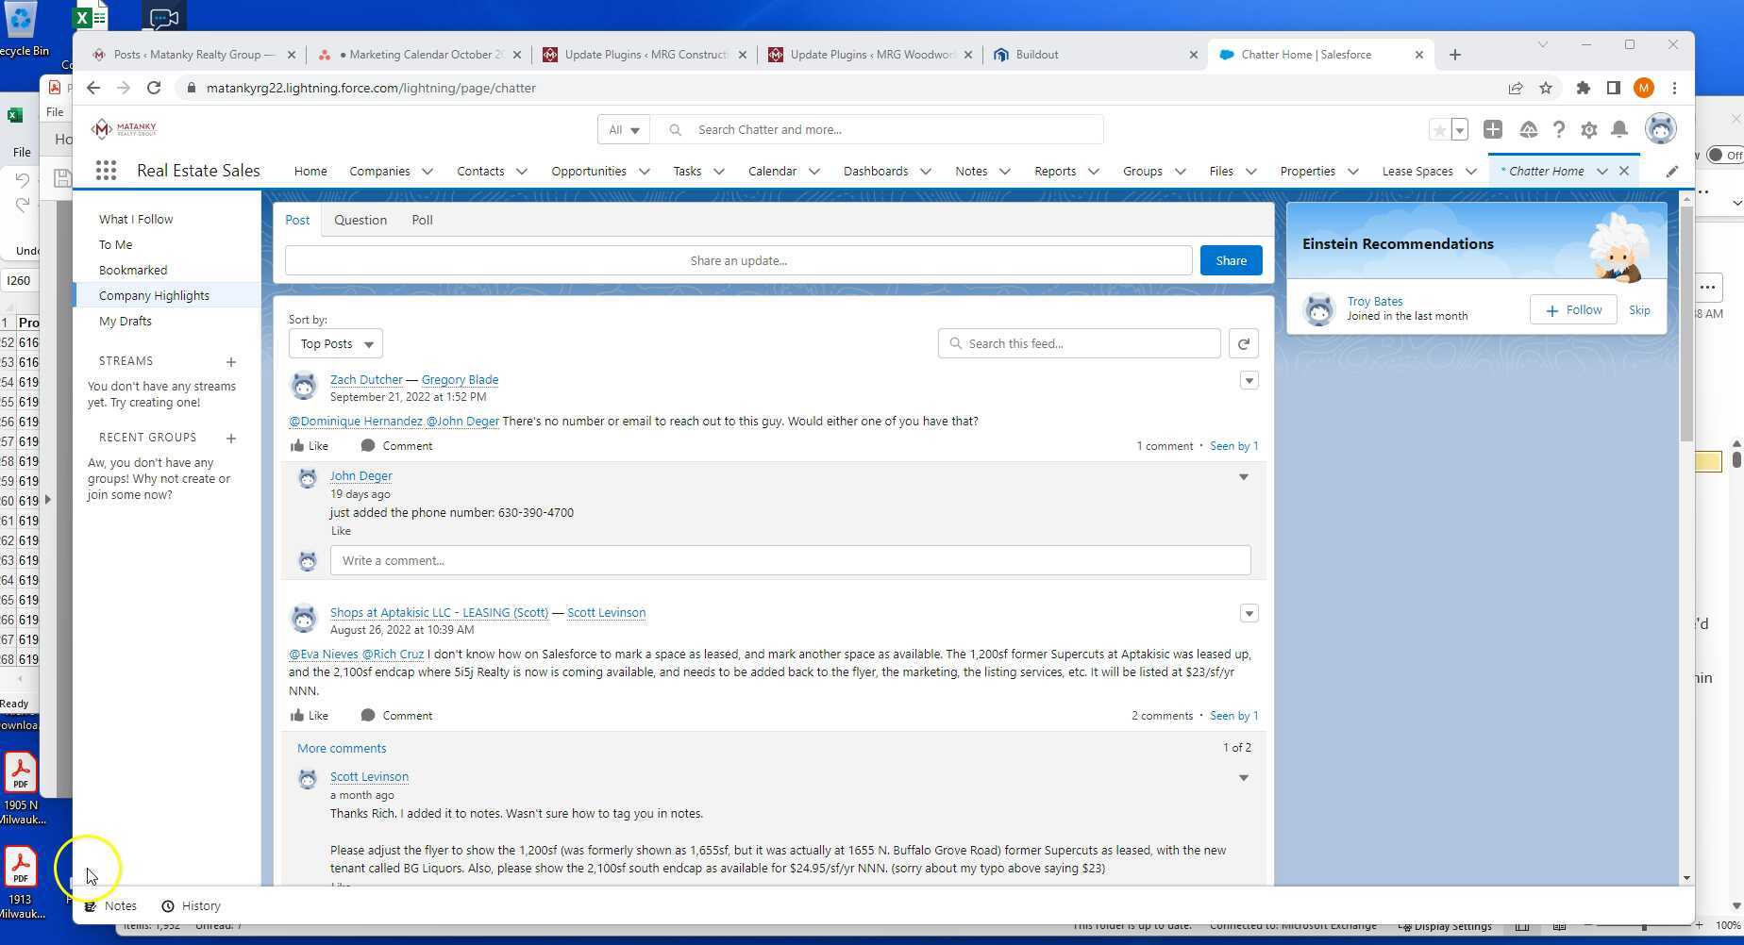The image size is (1744, 945).
Task: Expand the Companies menu chevron
Action: pos(428,171)
